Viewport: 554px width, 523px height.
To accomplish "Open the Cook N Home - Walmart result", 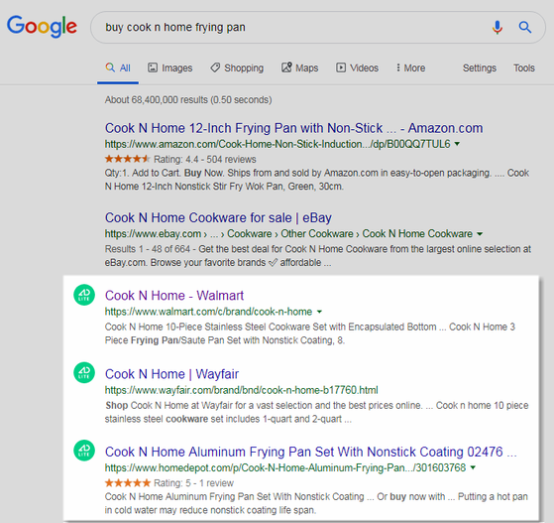I will (x=174, y=296).
